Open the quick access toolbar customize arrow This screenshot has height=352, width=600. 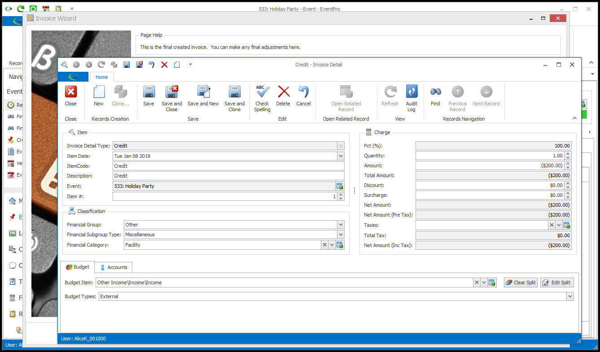pyautogui.click(x=190, y=65)
